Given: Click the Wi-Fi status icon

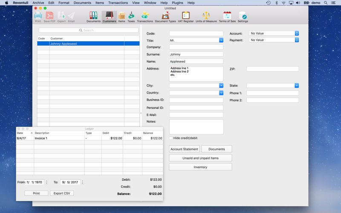Looking at the screenshot, I should tap(283, 3).
